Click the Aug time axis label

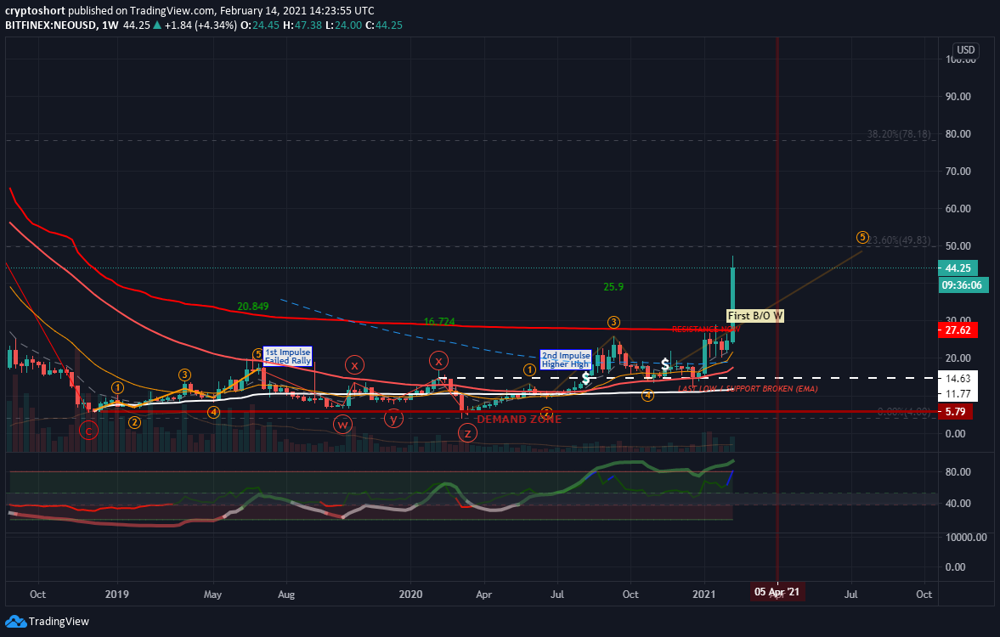click(x=286, y=595)
